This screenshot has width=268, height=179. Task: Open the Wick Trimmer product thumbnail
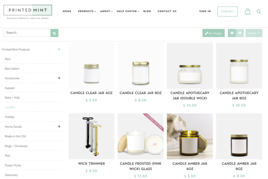tap(92, 137)
